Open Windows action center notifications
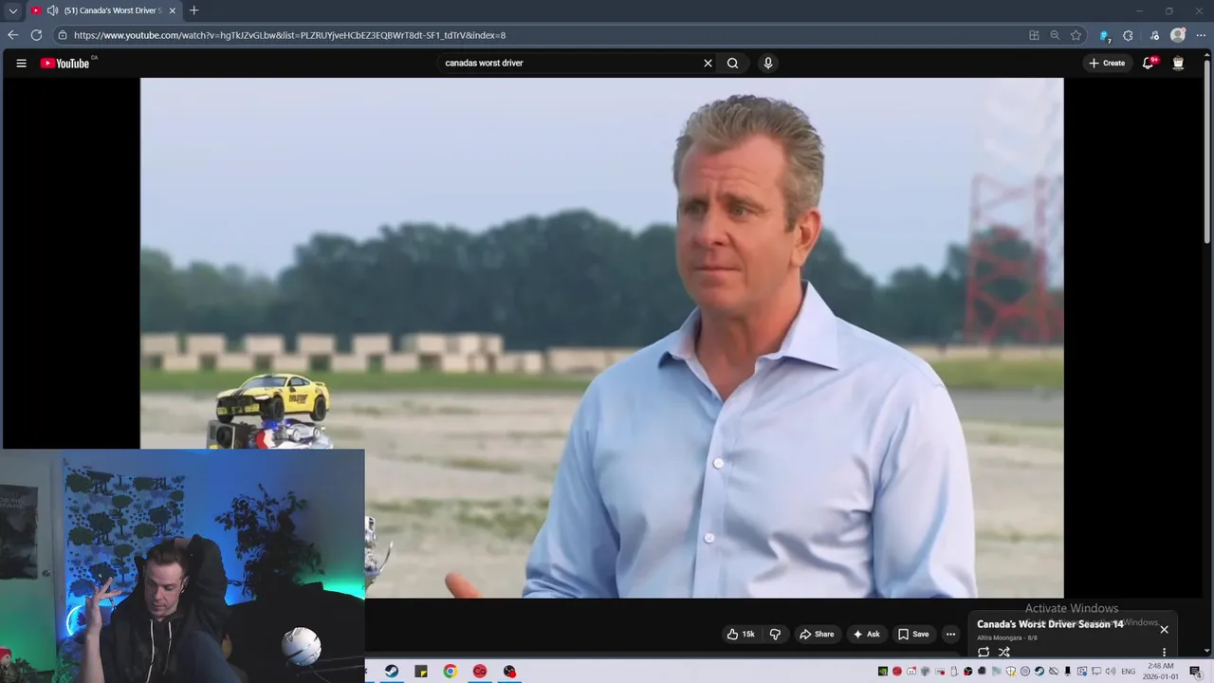Viewport: 1214px width, 683px height. pos(1195,672)
